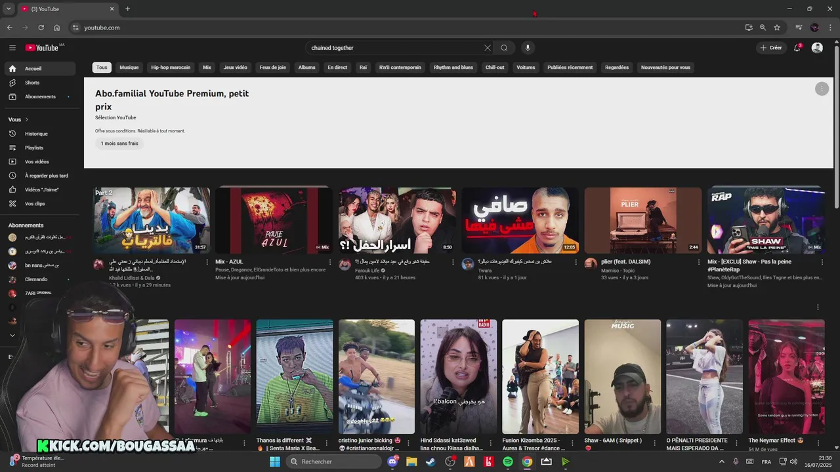The image size is (840, 472).
Task: Open Historique in the sidebar
Action: click(40, 134)
